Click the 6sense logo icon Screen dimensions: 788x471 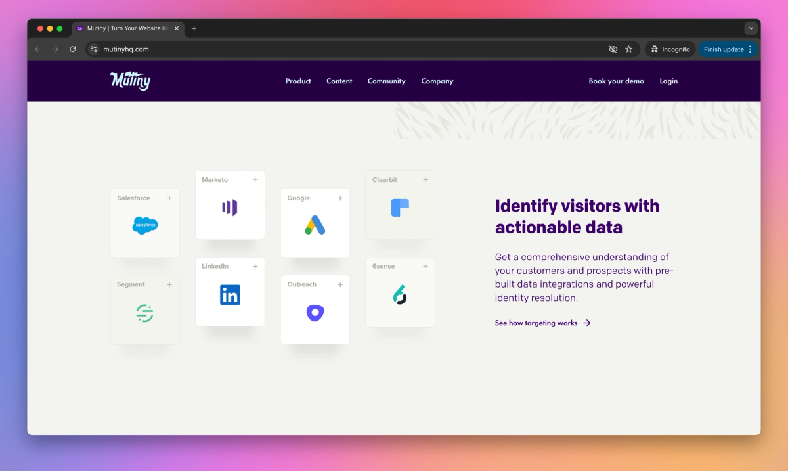coord(400,295)
